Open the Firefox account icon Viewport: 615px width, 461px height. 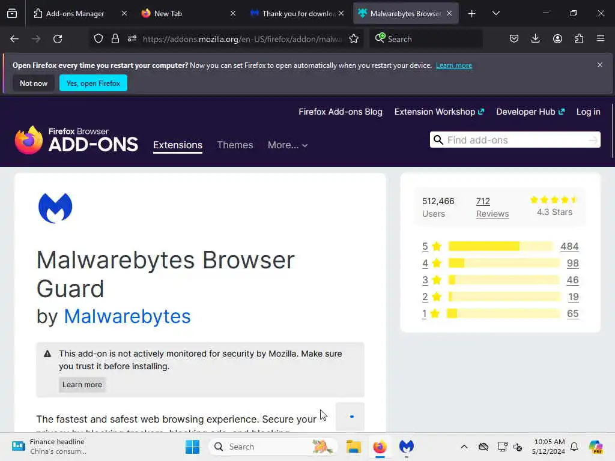(557, 38)
